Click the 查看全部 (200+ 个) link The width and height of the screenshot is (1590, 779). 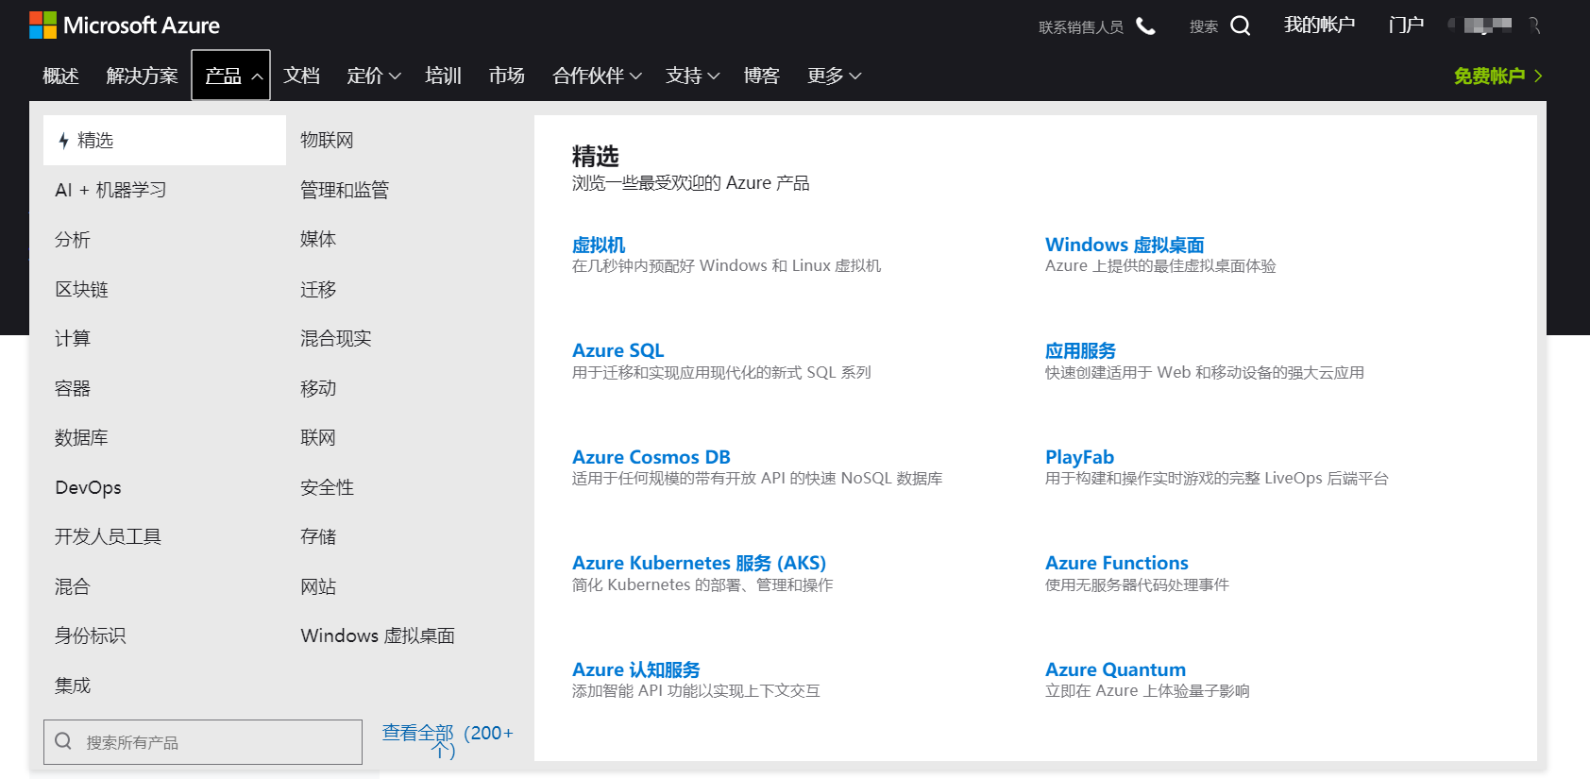448,741
